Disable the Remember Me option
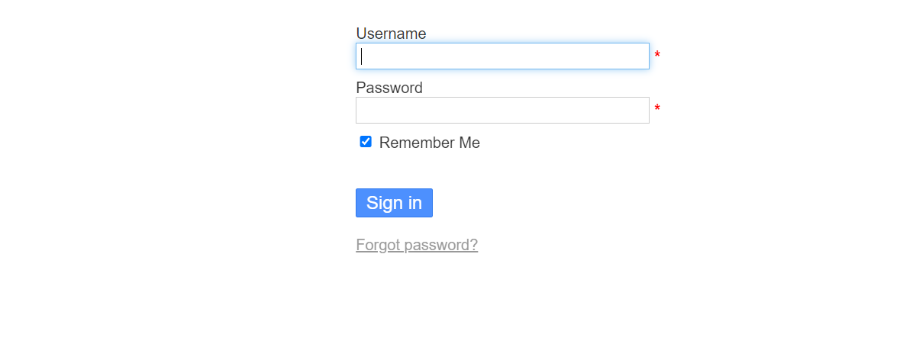Viewport: 903px width, 344px height. click(x=366, y=142)
